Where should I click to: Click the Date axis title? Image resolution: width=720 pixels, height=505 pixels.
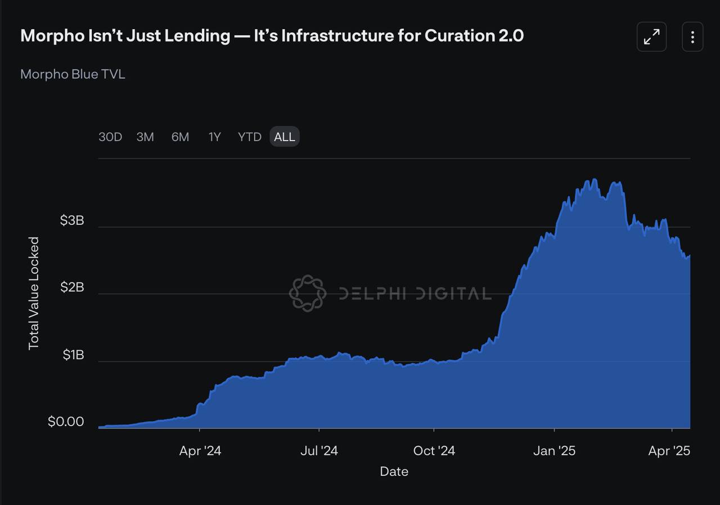point(394,471)
